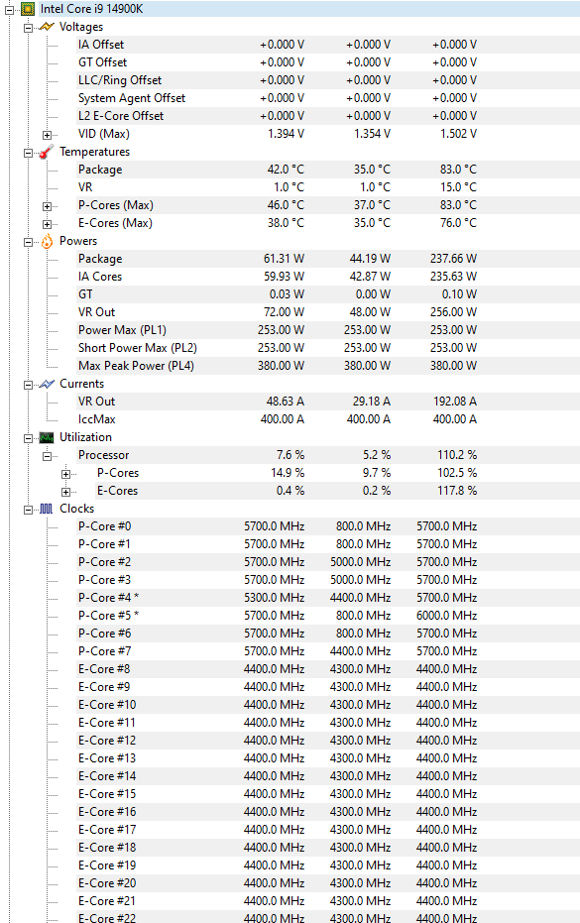The image size is (580, 923).
Task: Collapse the Voltages section
Action: coord(28,28)
